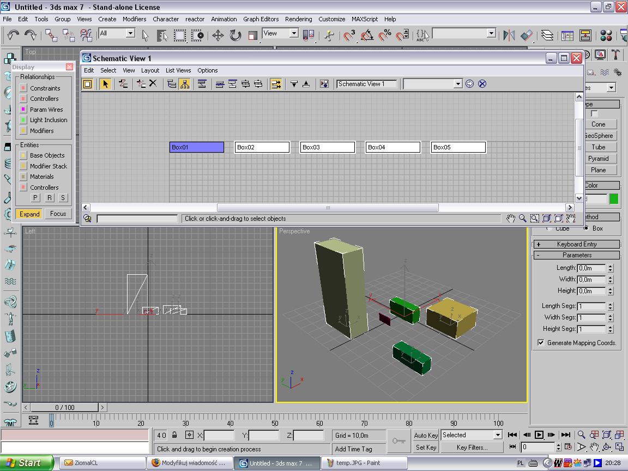This screenshot has width=628, height=471.
Task: Toggle Param Wires relationship display
Action: coord(23,110)
